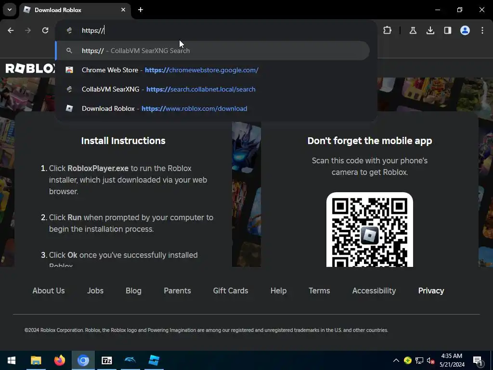The width and height of the screenshot is (493, 370).
Task: Open a new tab with plus button
Action: [x=141, y=10]
